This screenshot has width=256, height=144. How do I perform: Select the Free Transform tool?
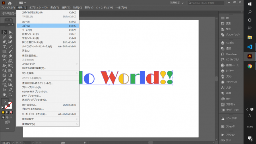[x=10, y=66]
